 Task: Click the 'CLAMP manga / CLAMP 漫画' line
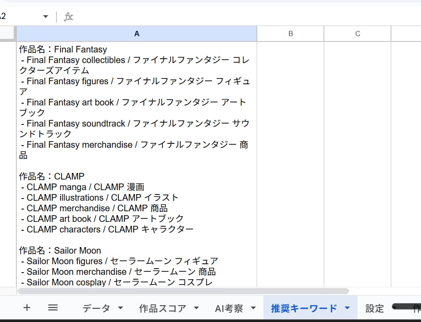click(83, 187)
